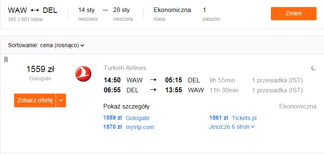The height and width of the screenshot is (154, 324).
Task: Click the return flight arrow DEL to WAW
Action: point(153,90)
